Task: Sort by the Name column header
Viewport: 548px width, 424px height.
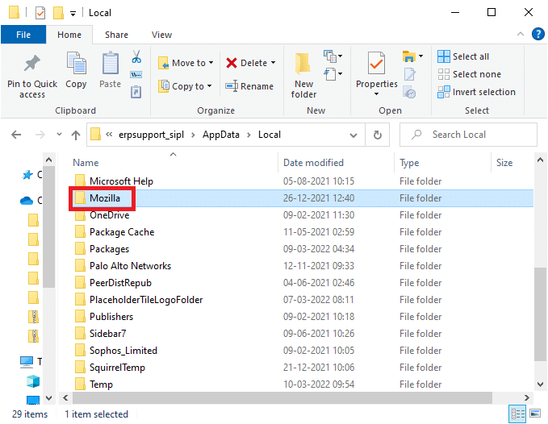Action: tap(86, 163)
